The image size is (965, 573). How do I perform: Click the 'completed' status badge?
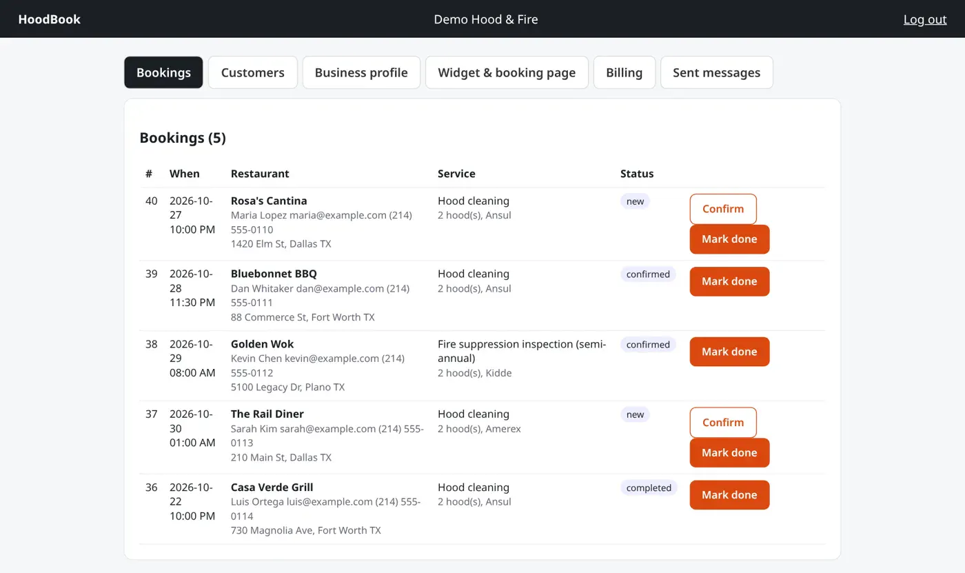(649, 488)
